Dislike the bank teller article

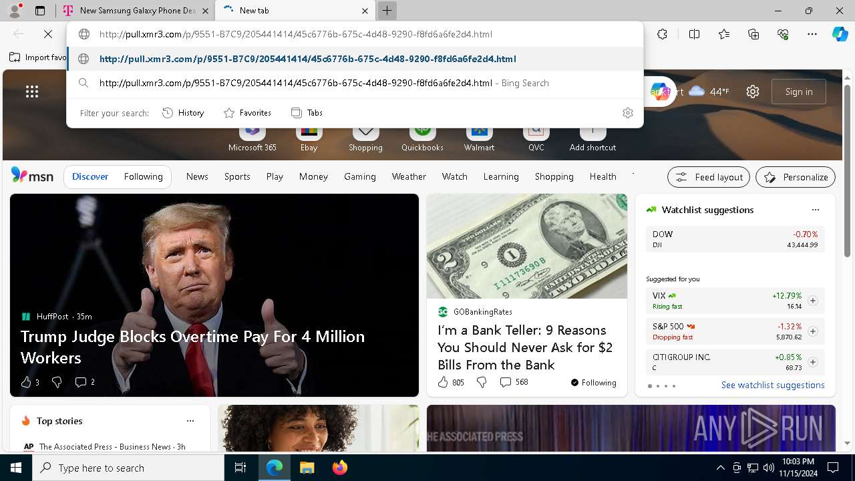(482, 382)
